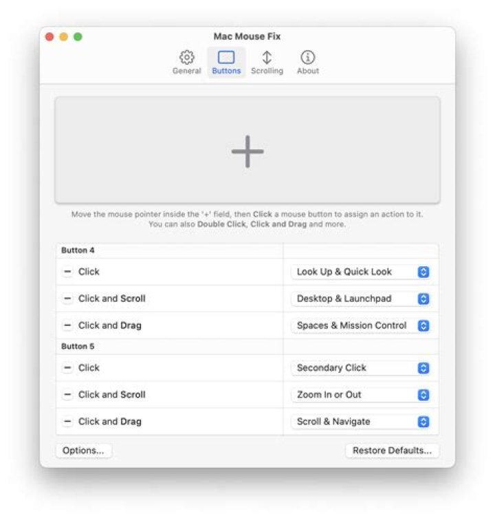Open the Spaces & Mission Control dropdown
Viewport: 495px width, 520px height.
[361, 325]
